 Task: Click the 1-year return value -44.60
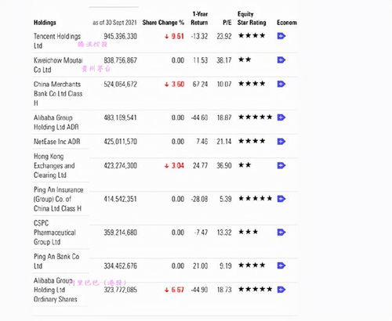click(199, 117)
